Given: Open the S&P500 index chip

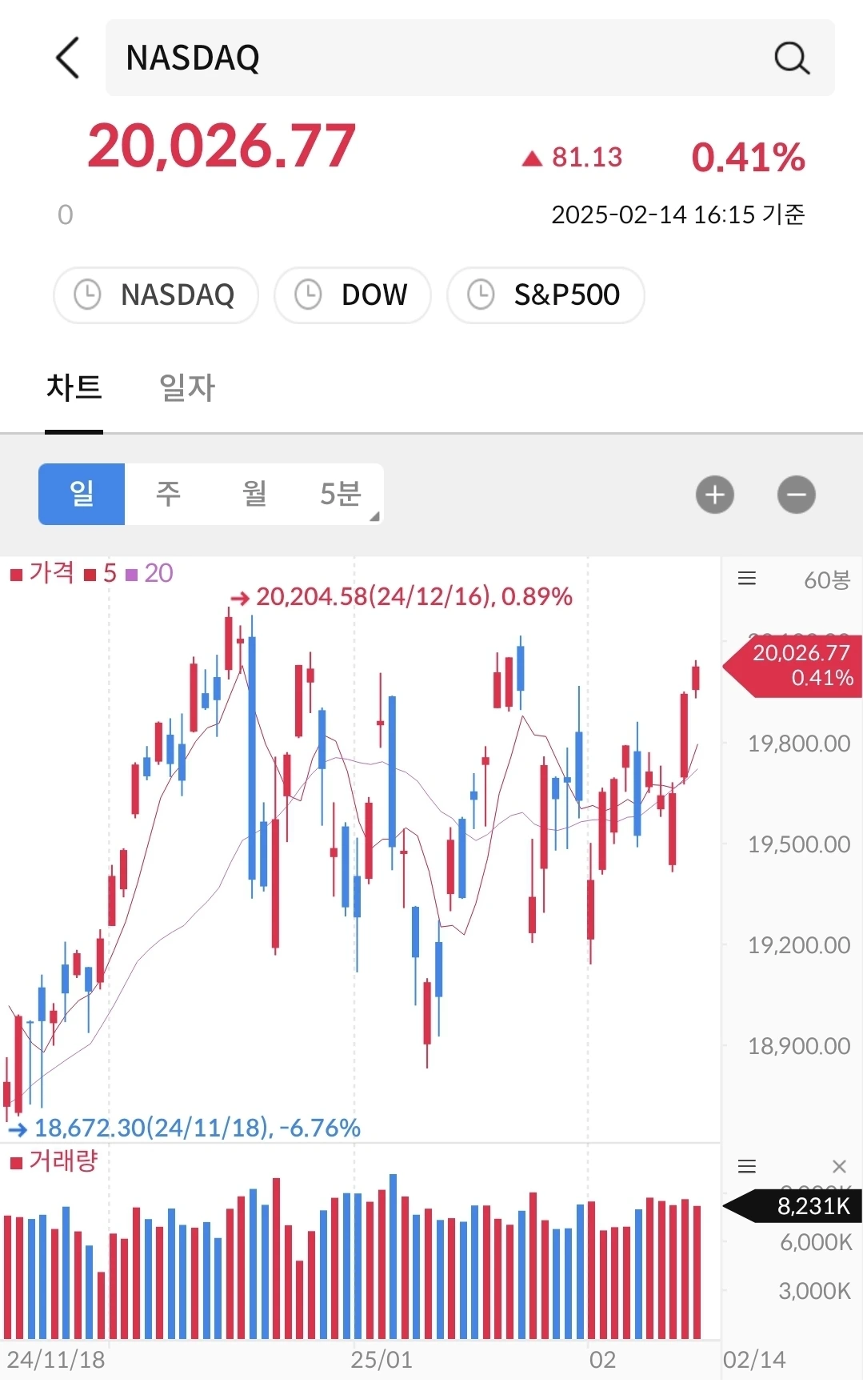Looking at the screenshot, I should tap(545, 295).
